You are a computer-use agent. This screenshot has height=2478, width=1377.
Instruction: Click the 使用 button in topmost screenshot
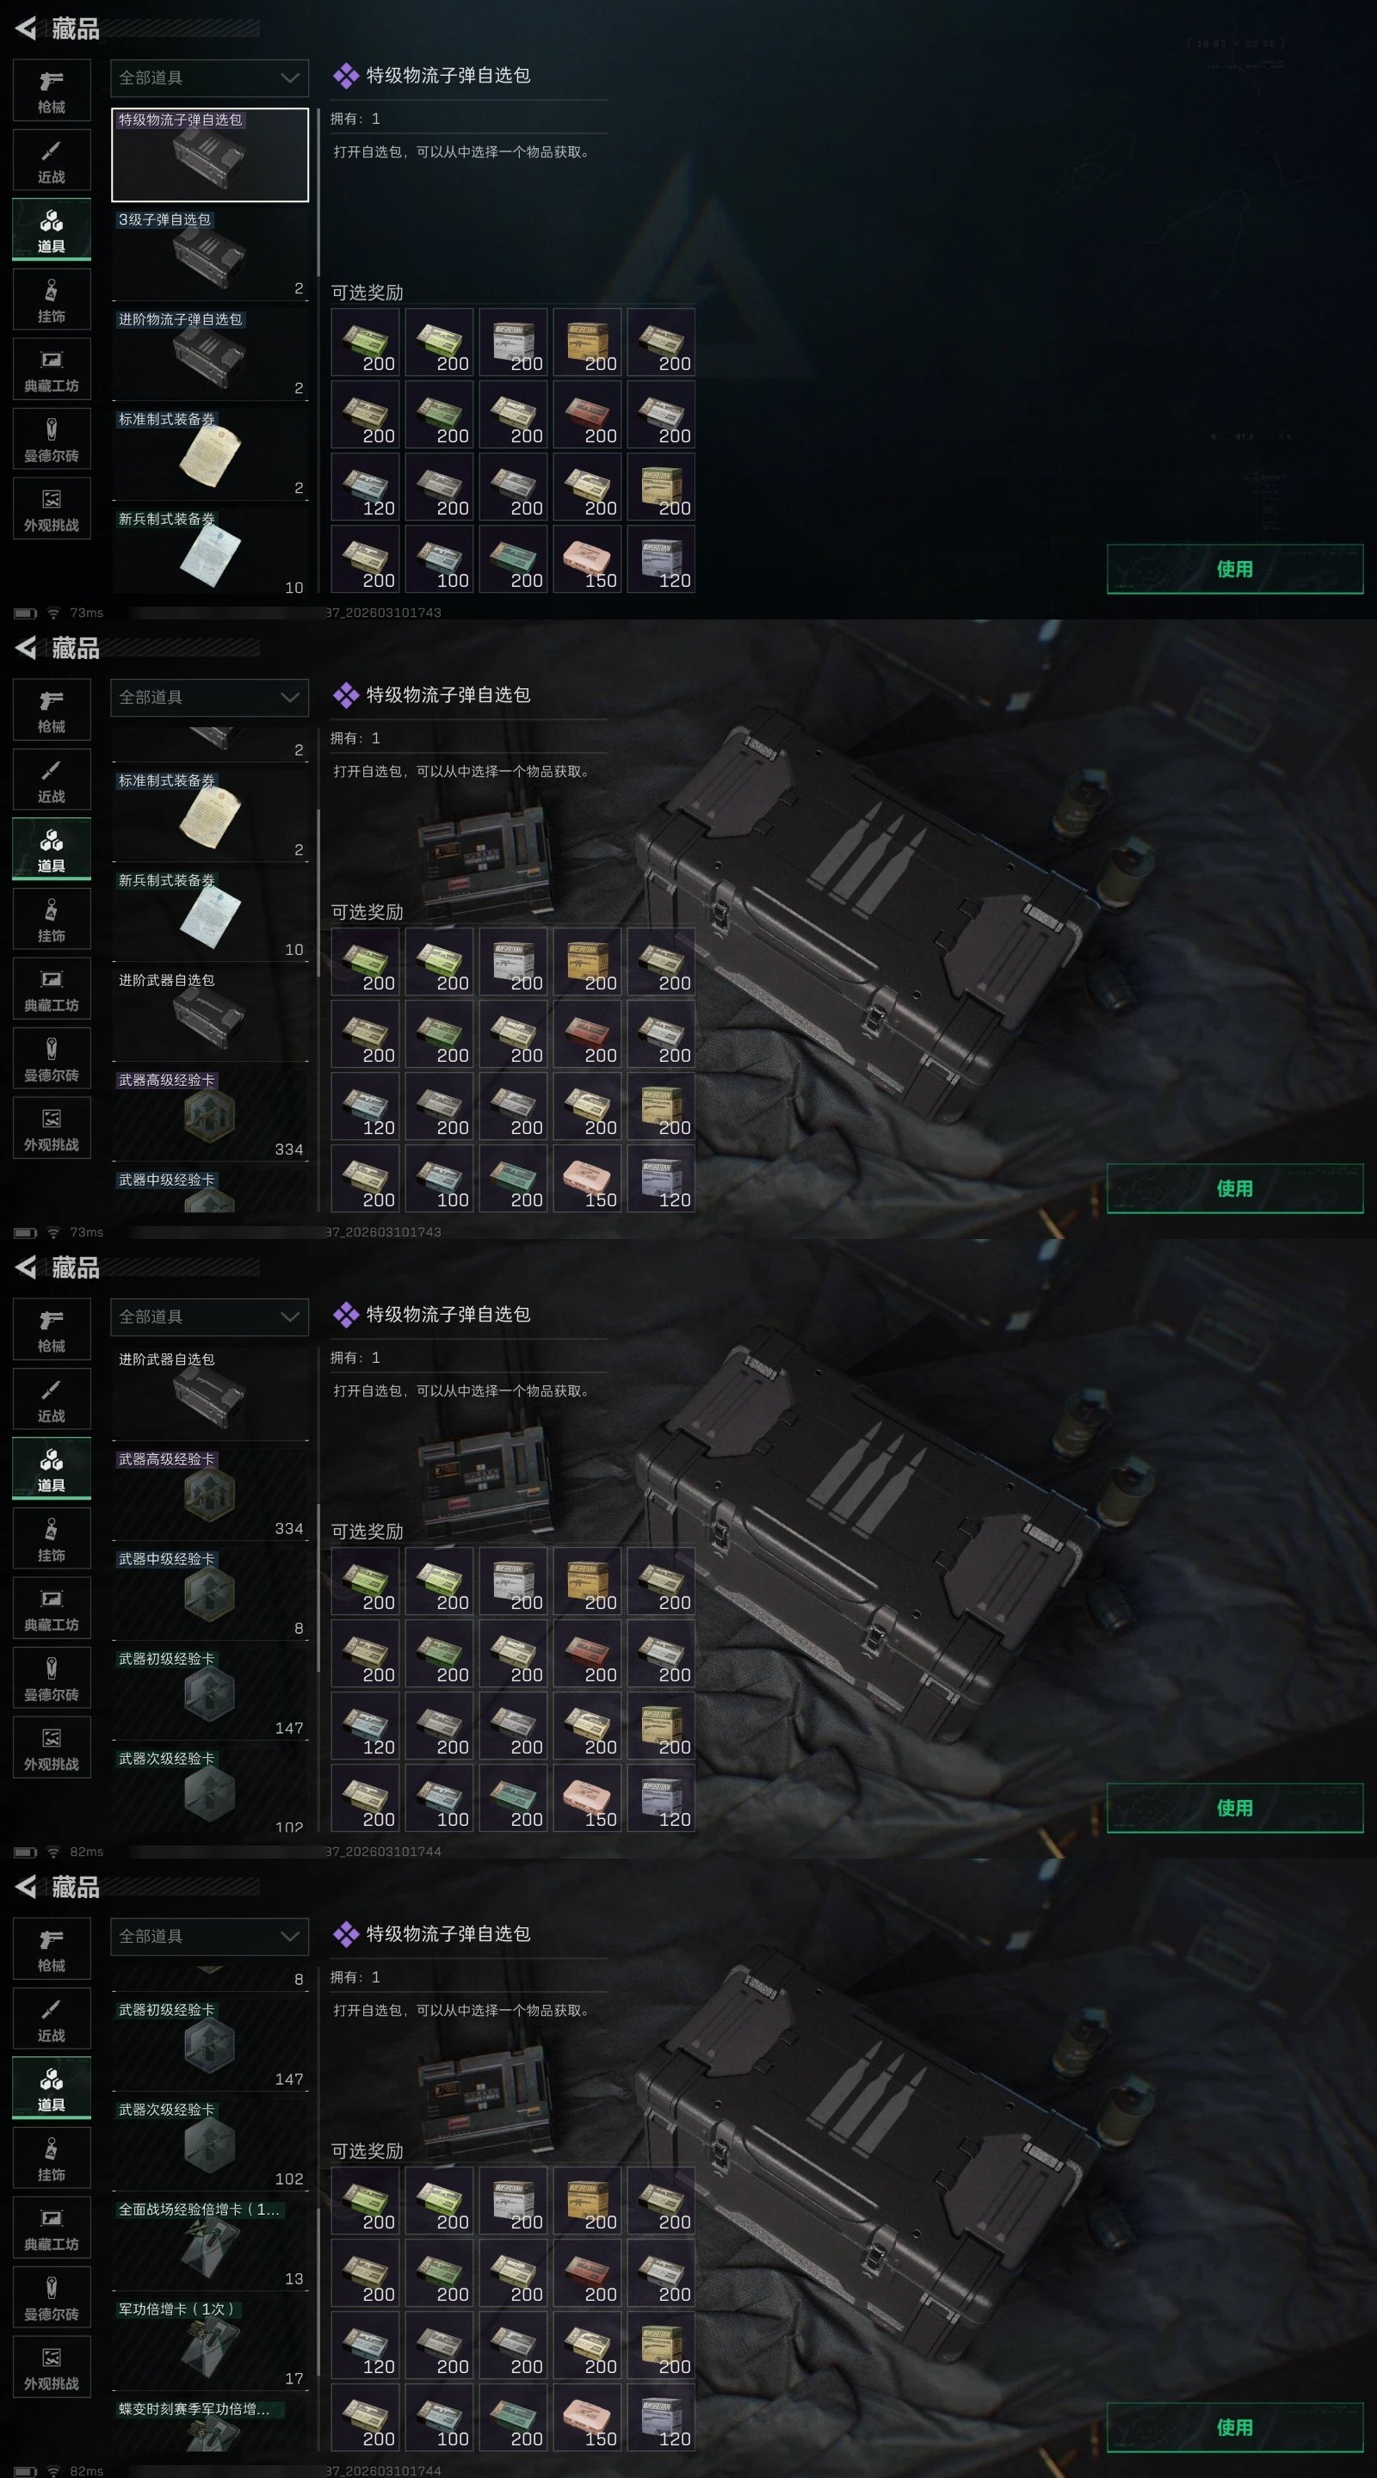(x=1235, y=569)
